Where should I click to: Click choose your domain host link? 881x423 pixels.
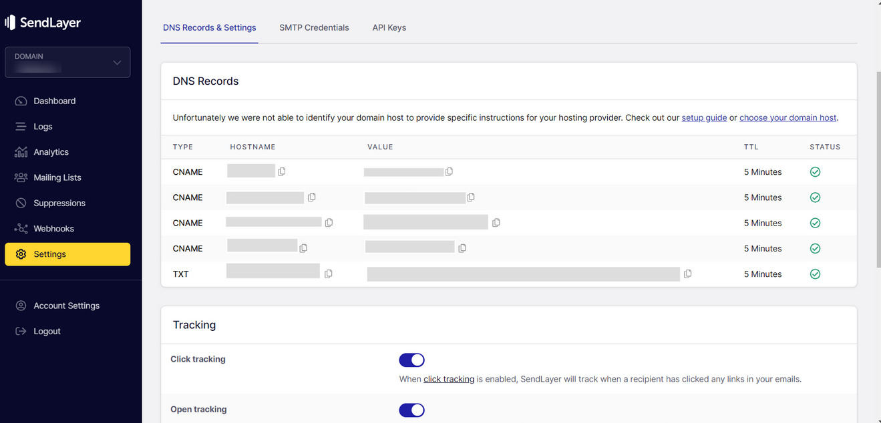tap(788, 117)
